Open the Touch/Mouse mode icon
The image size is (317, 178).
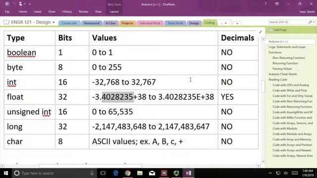coord(20,4)
